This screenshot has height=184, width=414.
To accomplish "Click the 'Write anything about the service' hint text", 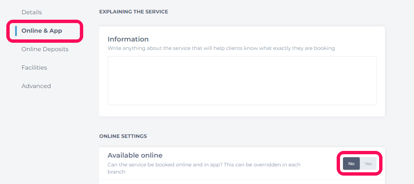I will (221, 49).
